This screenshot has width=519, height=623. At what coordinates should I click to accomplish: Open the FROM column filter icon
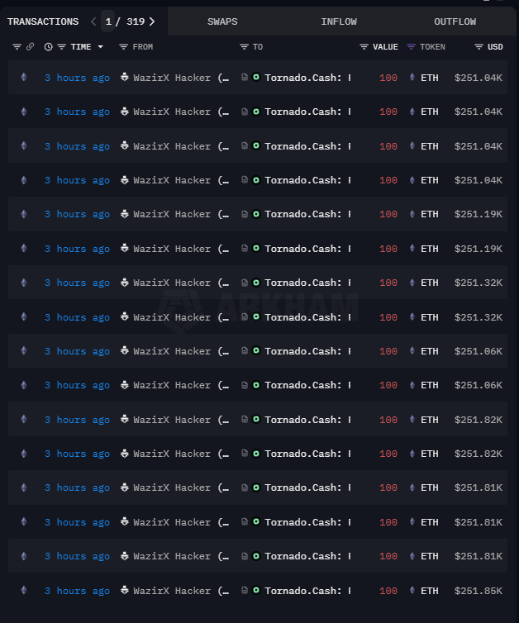(x=123, y=47)
